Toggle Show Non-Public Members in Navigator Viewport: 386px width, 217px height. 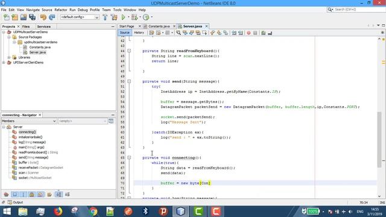[x=32, y=194]
